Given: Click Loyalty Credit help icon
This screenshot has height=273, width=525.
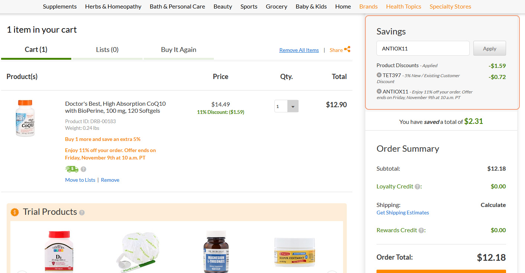Looking at the screenshot, I should (417, 187).
